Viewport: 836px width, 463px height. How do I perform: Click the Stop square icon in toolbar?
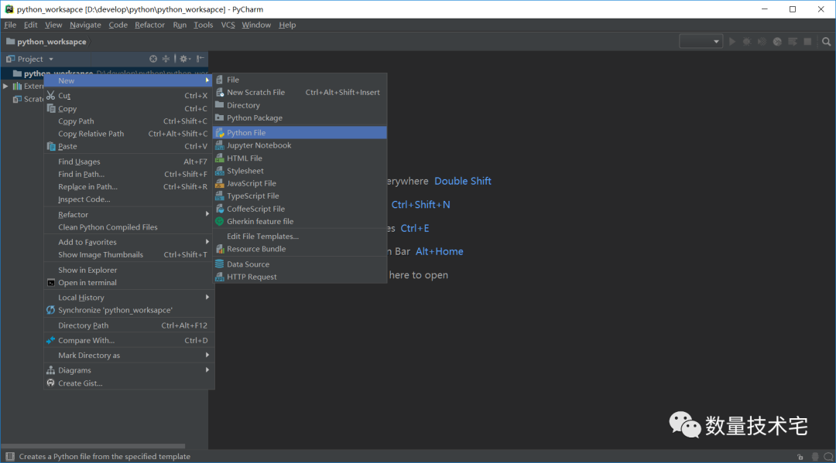pos(807,42)
